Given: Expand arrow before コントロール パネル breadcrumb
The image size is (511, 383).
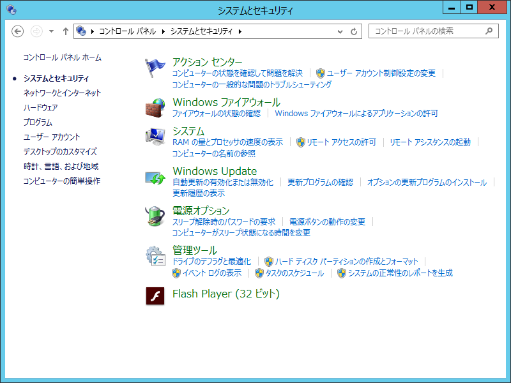Looking at the screenshot, I should (x=93, y=31).
